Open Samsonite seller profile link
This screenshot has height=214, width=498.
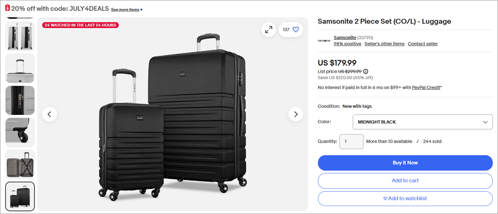click(344, 38)
